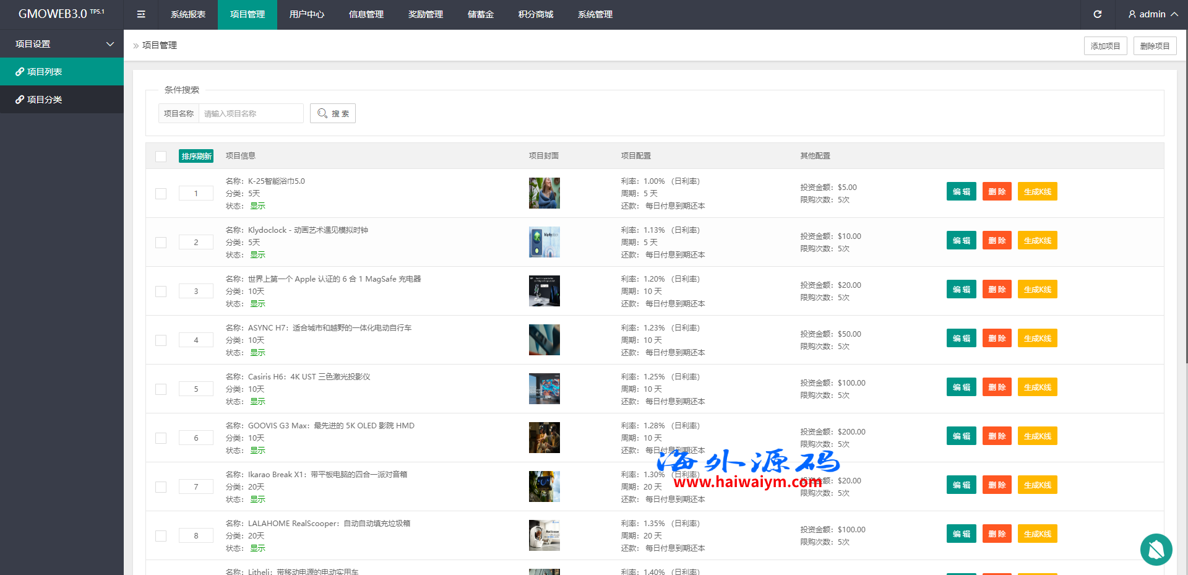1188x575 pixels.
Task: Open the 奖励管理 menu tab
Action: [425, 14]
